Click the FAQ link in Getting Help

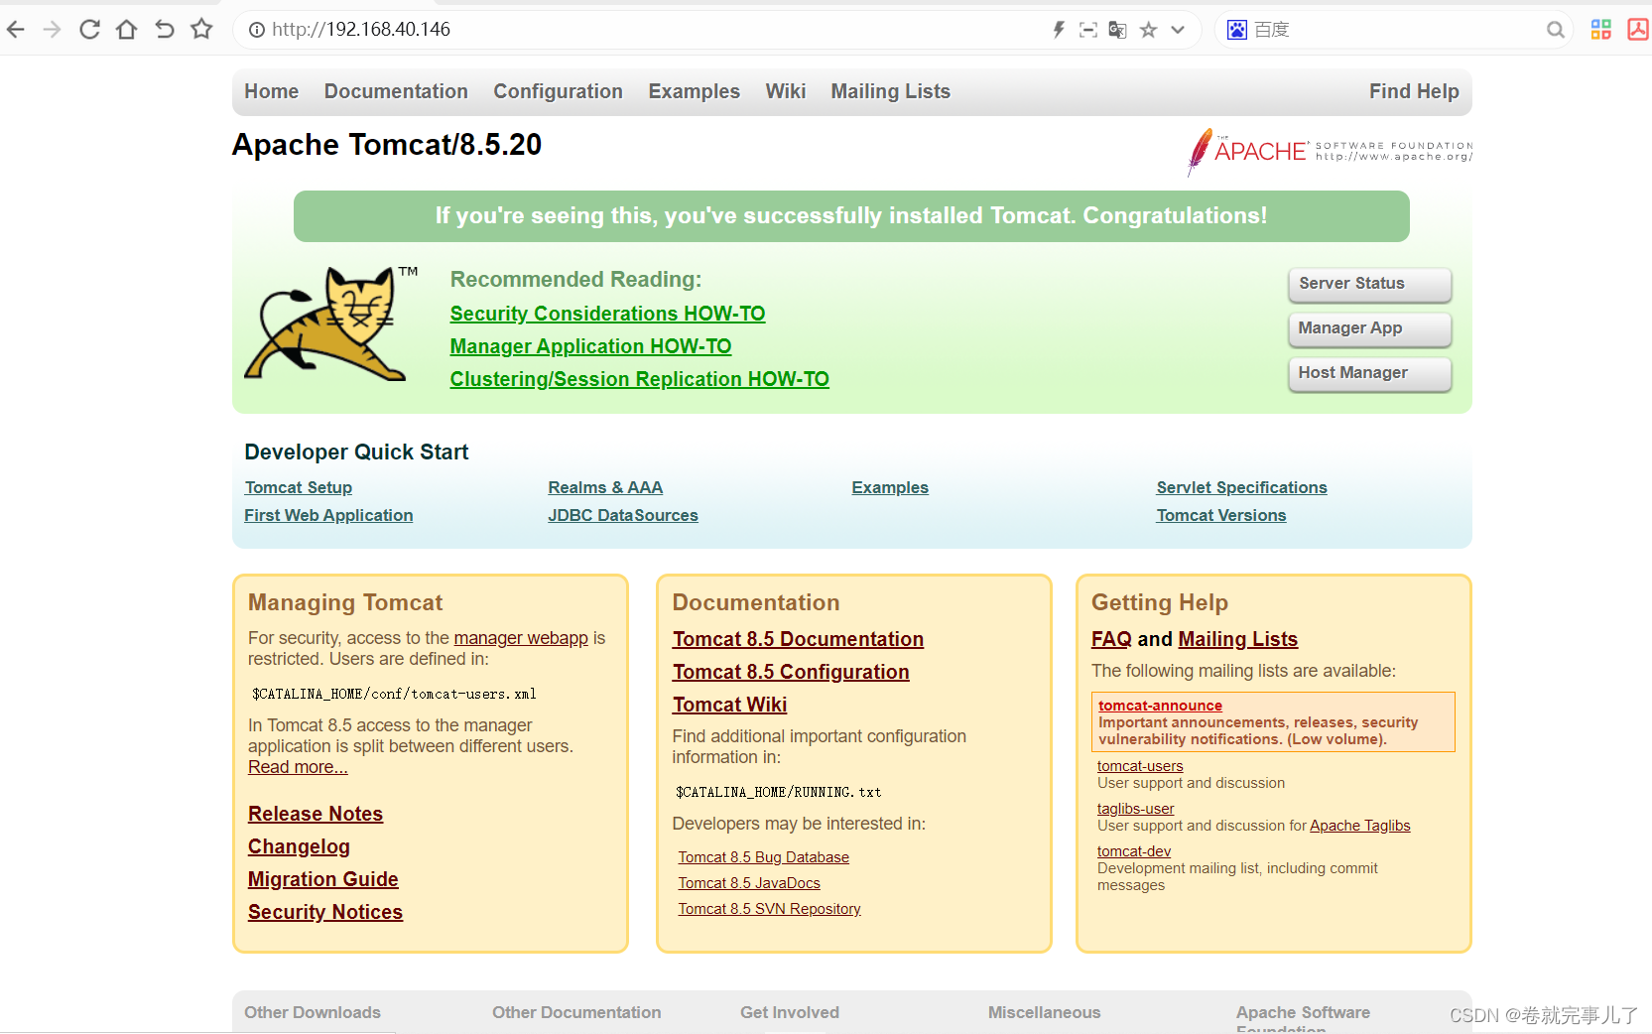pyautogui.click(x=1111, y=639)
